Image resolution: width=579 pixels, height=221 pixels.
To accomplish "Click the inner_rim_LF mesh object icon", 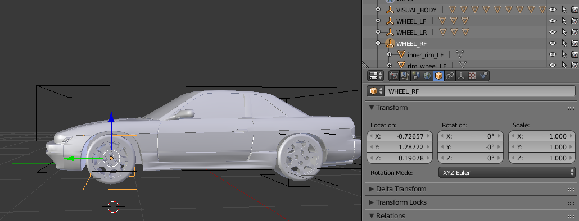I will coord(401,54).
